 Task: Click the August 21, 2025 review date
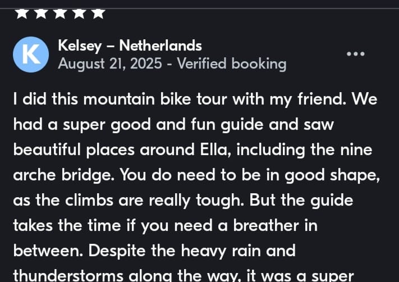click(x=109, y=63)
